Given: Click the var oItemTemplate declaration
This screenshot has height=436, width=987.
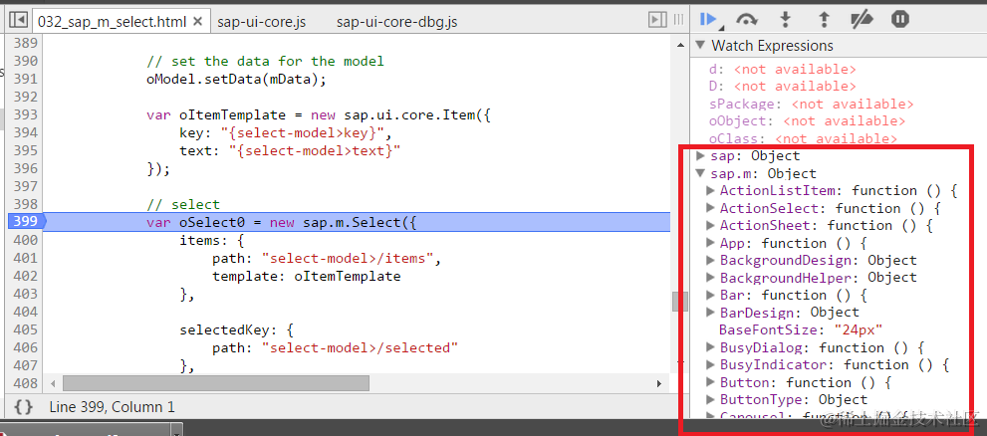Looking at the screenshot, I should point(318,115).
